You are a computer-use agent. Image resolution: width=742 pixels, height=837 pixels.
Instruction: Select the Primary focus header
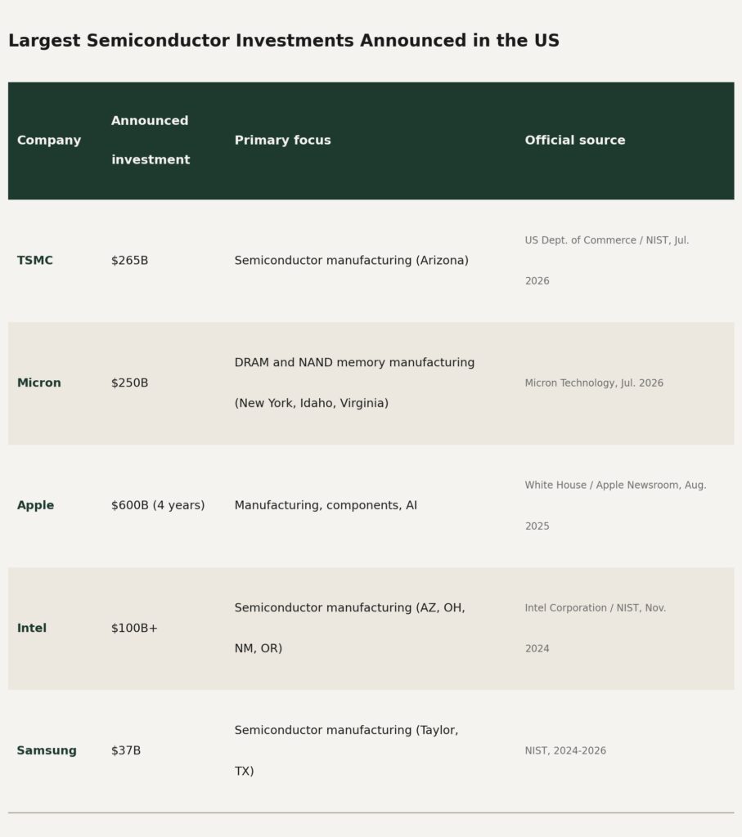(x=282, y=141)
